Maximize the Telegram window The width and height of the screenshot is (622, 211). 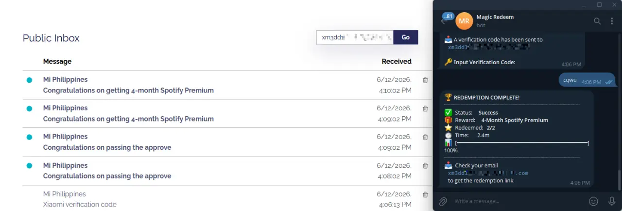click(x=599, y=4)
